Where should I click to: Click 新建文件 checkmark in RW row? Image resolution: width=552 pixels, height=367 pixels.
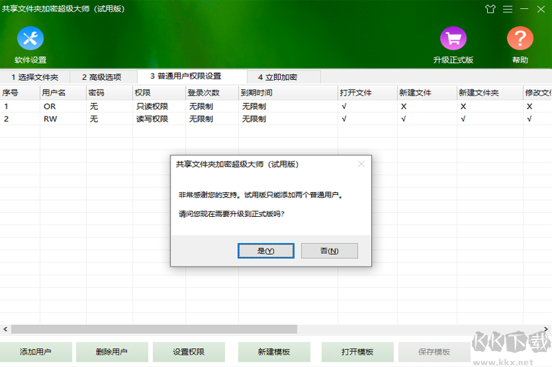[404, 118]
